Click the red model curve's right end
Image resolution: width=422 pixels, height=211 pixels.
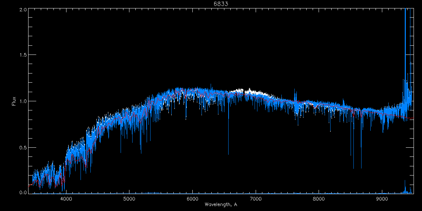tap(411, 118)
